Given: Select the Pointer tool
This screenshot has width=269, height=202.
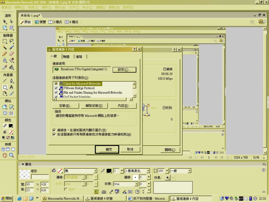Looking at the screenshot, I should [x=5, y=22].
